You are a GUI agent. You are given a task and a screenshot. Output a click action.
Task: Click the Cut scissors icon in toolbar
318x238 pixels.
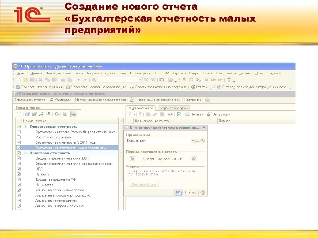click(x=41, y=80)
